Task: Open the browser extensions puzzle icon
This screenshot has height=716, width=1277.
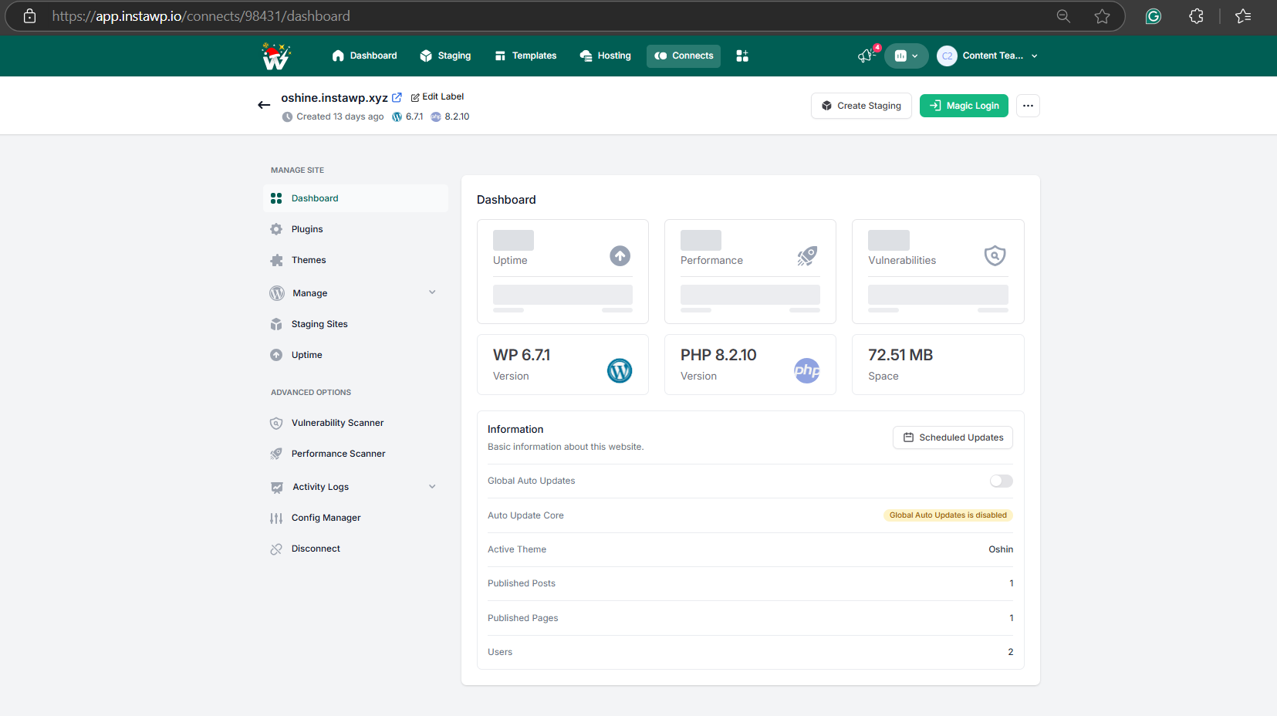Action: point(1196,16)
